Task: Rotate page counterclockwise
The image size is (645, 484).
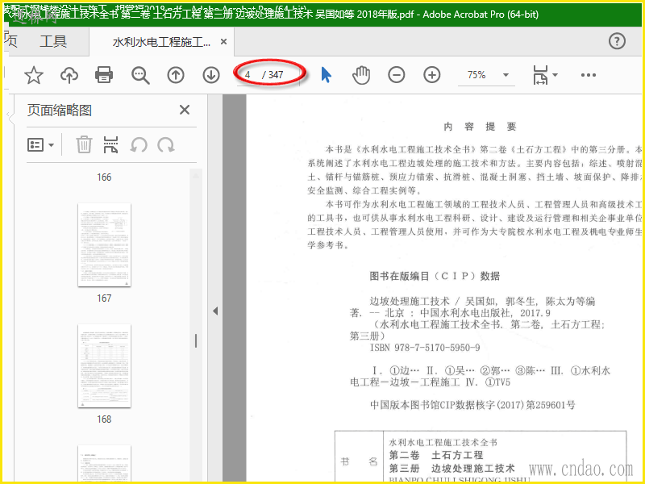Action: point(139,145)
